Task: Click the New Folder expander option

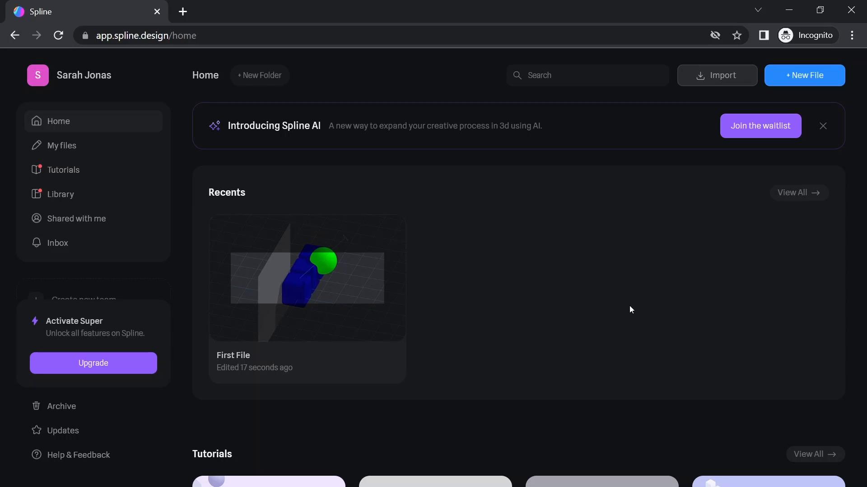Action: 260,75
